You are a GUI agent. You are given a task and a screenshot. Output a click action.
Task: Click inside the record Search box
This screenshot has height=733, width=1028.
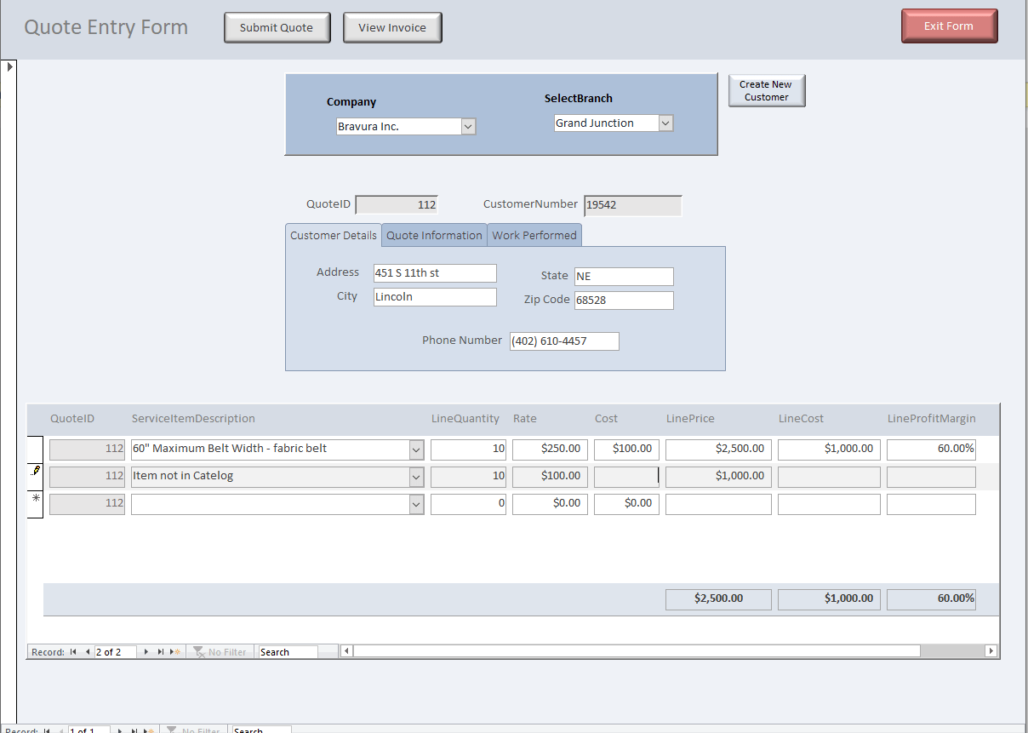tap(288, 651)
